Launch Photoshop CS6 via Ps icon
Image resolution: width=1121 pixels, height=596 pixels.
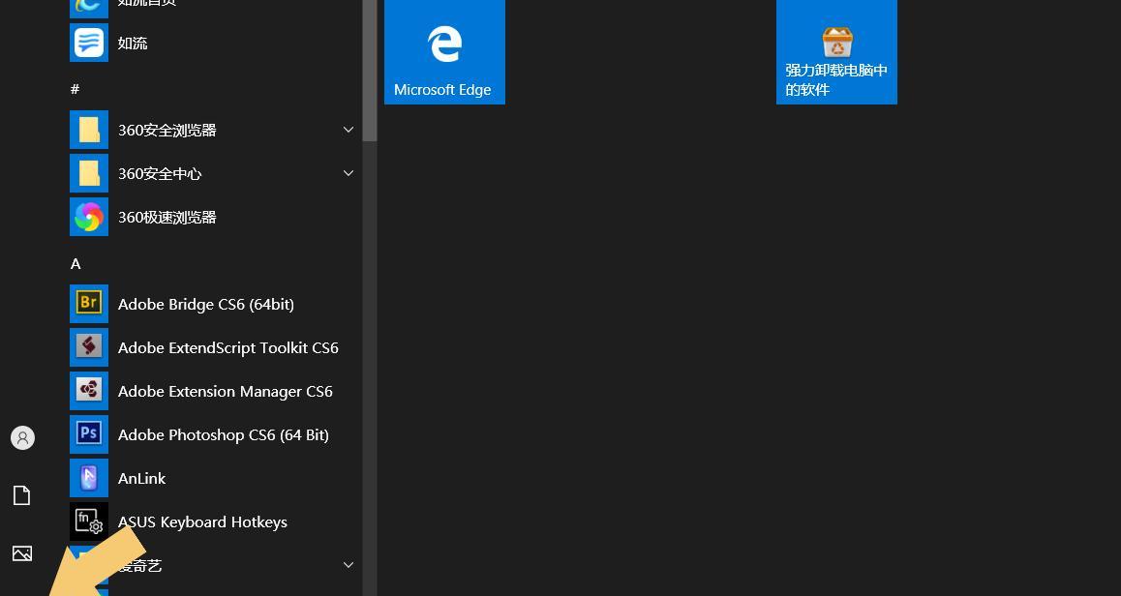(89, 435)
